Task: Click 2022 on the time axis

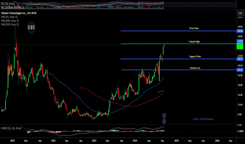Action: (x=53, y=141)
